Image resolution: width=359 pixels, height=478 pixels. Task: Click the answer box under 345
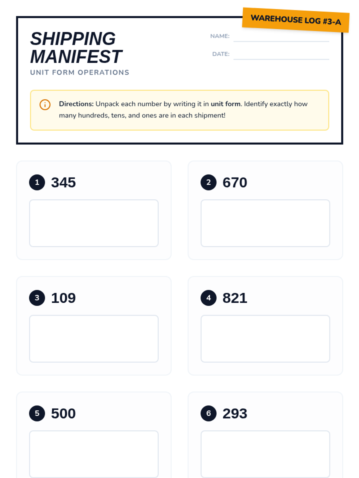(94, 223)
